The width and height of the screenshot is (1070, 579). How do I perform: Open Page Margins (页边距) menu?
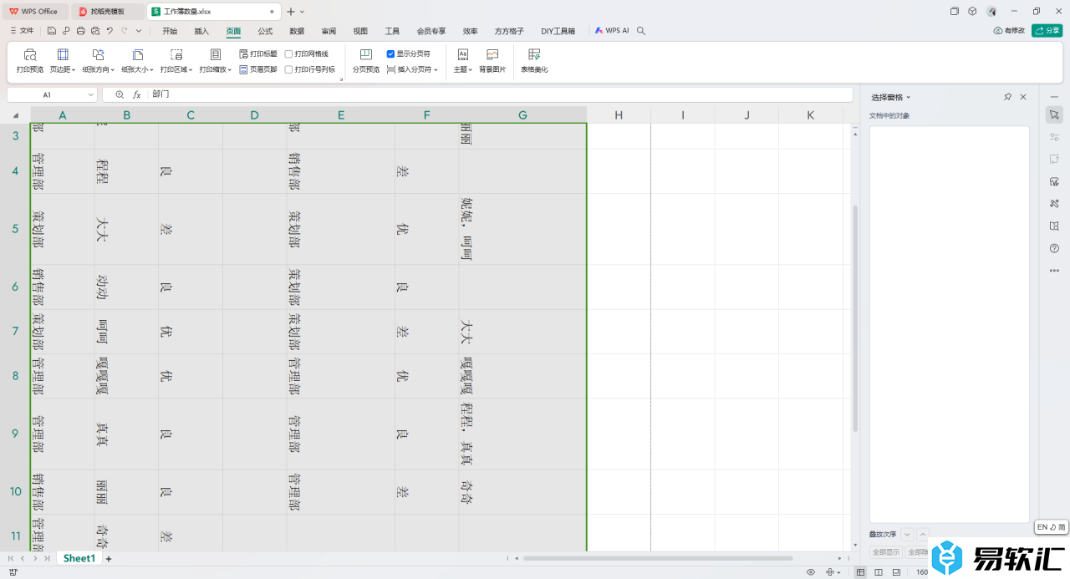(x=63, y=61)
